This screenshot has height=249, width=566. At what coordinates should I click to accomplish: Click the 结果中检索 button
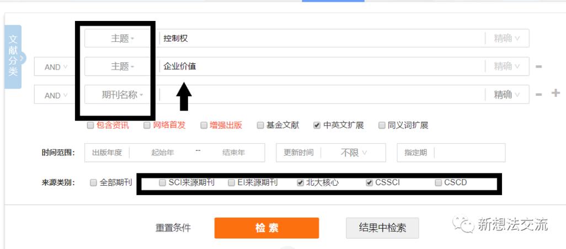click(x=383, y=228)
